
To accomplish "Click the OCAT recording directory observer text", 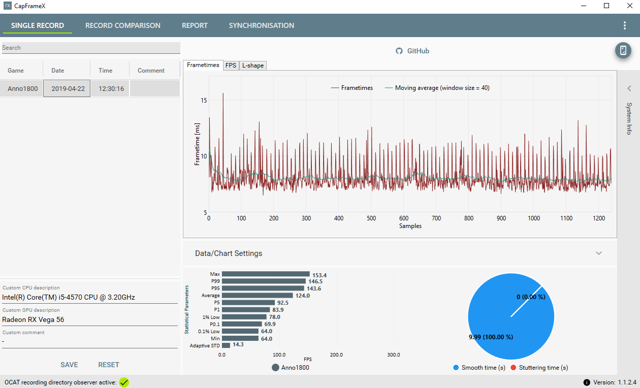I will tap(60, 382).
